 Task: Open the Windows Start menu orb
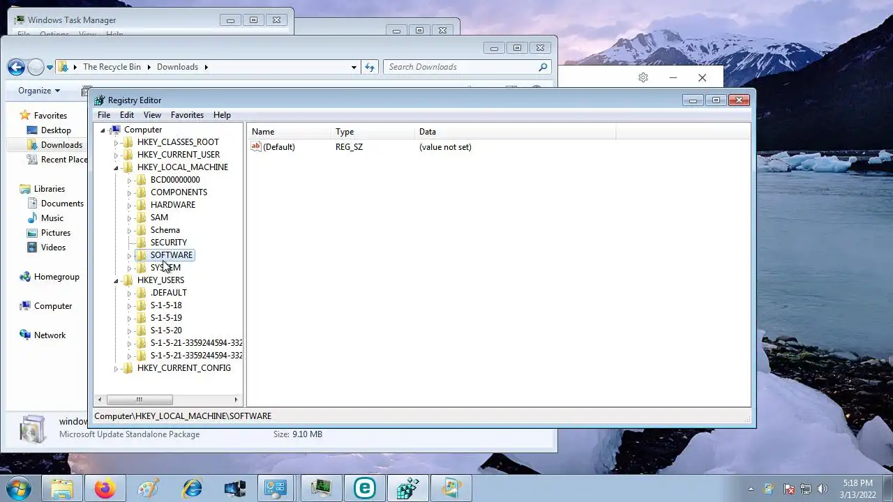[19, 489]
